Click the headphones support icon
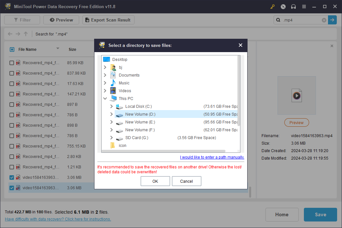This screenshot has width=342, height=228. (293, 7)
